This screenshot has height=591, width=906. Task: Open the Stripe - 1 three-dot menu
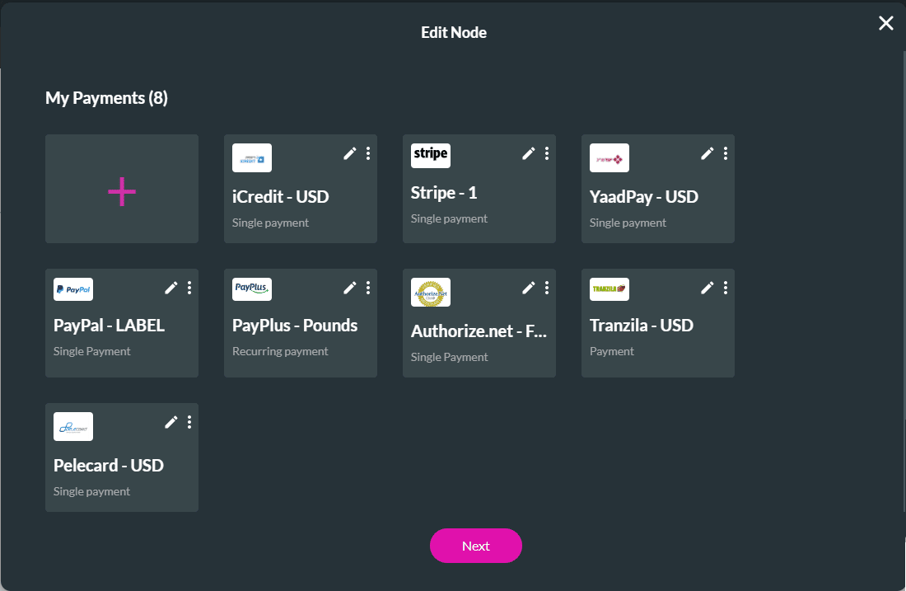click(546, 153)
